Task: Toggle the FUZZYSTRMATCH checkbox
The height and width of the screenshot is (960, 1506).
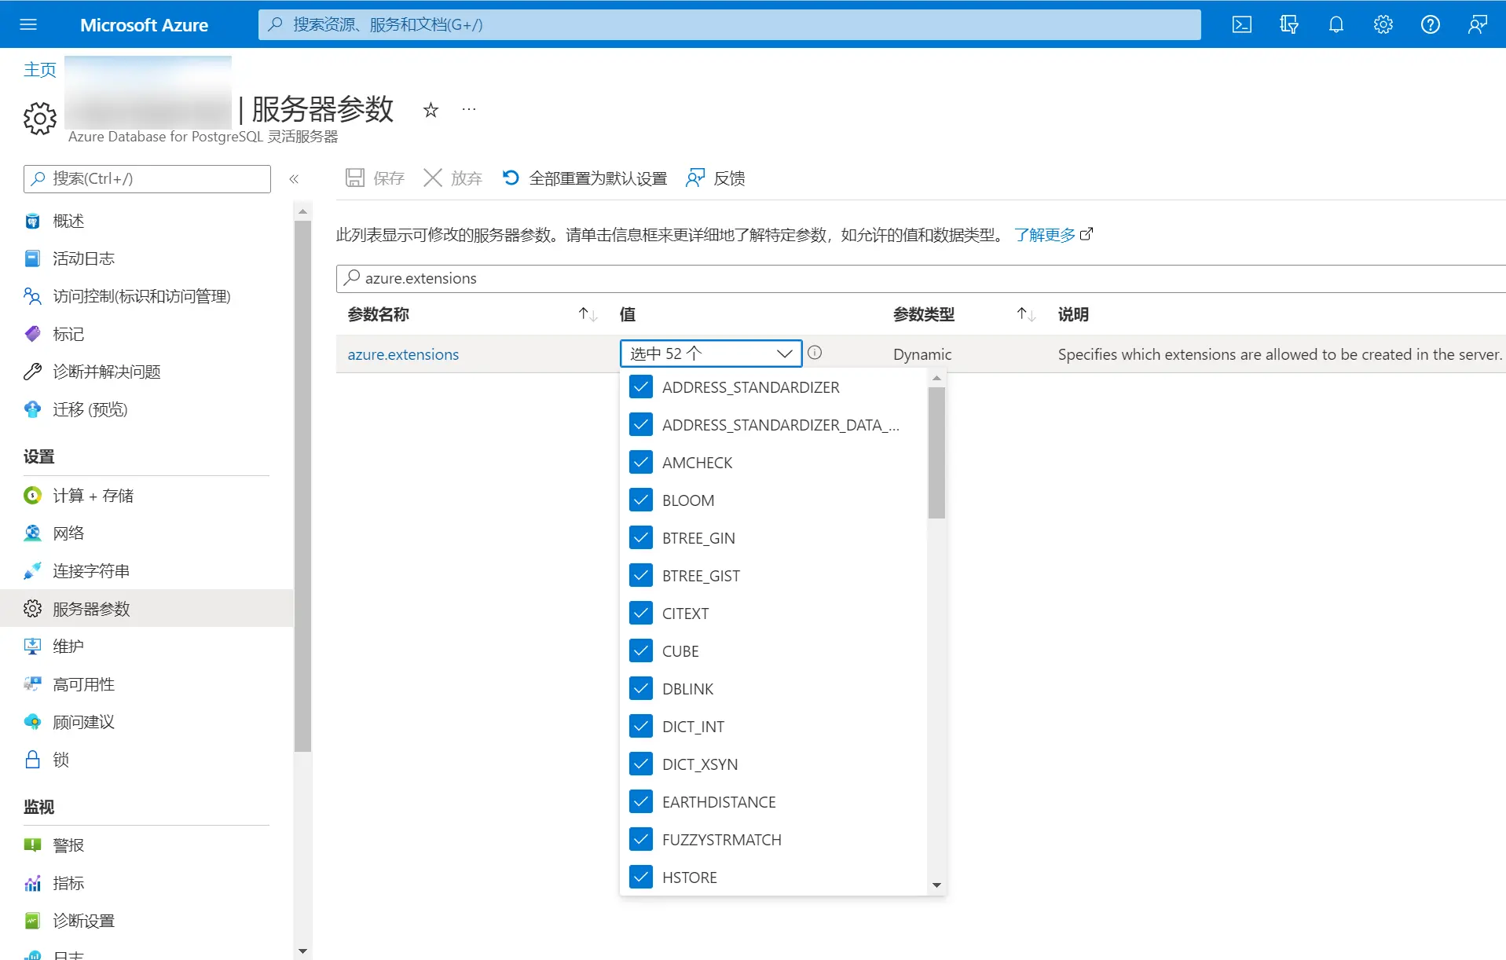Action: click(x=641, y=839)
